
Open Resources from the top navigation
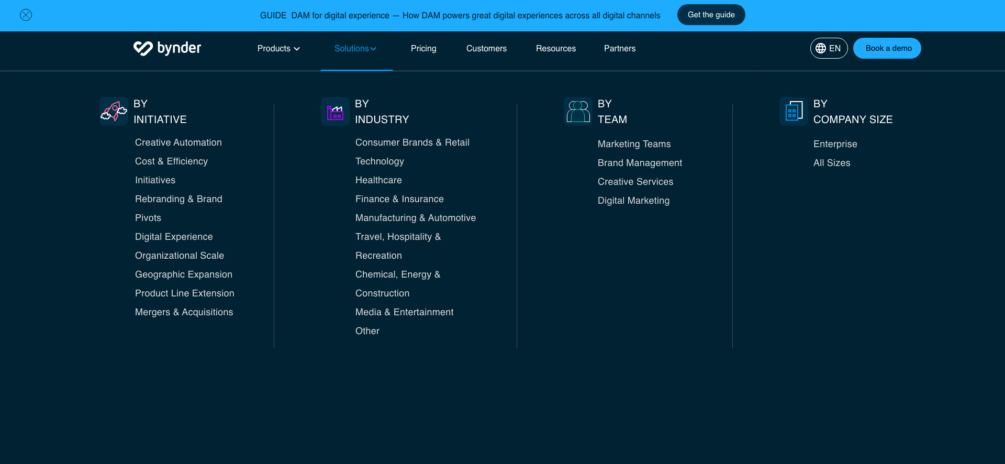[x=556, y=48]
